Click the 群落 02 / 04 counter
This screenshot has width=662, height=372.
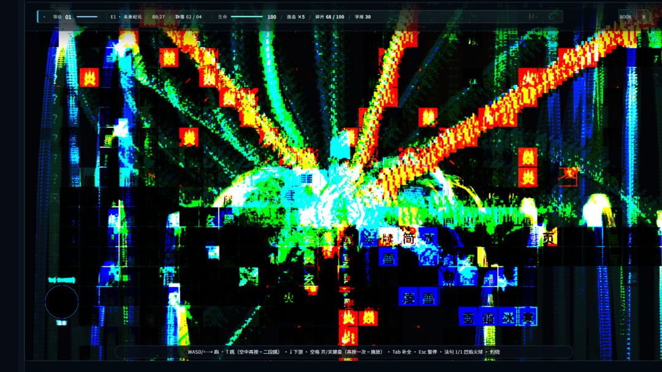click(188, 17)
